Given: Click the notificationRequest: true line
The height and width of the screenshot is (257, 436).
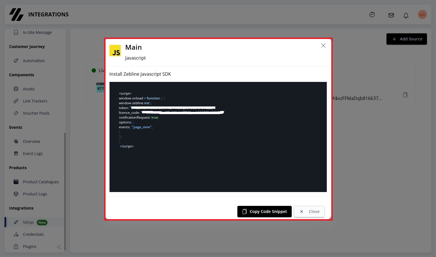Looking at the screenshot, I should [x=139, y=117].
